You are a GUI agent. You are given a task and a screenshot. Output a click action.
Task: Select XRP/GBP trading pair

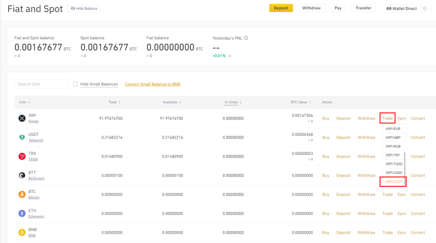click(x=393, y=138)
